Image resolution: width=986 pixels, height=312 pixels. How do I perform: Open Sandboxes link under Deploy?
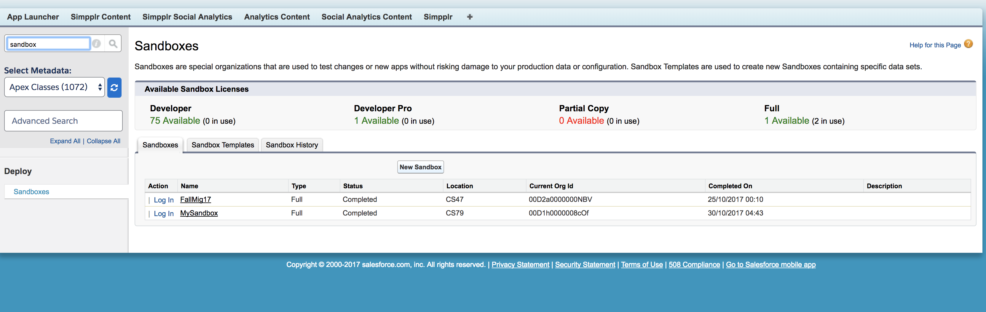pos(31,192)
